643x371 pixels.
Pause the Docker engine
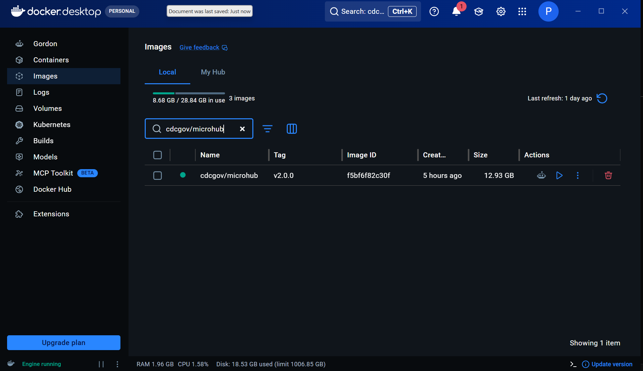tap(101, 364)
